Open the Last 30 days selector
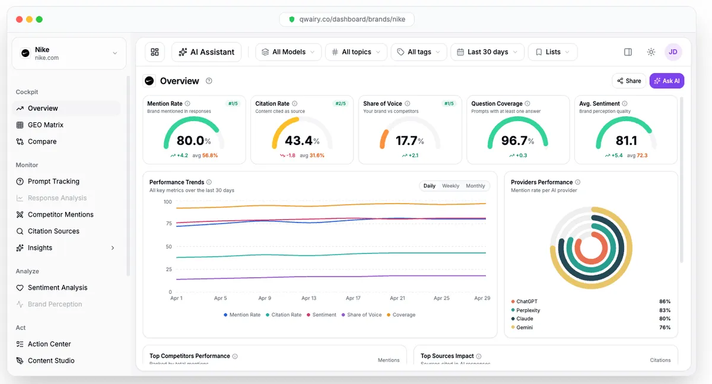712x384 pixels. pos(487,52)
